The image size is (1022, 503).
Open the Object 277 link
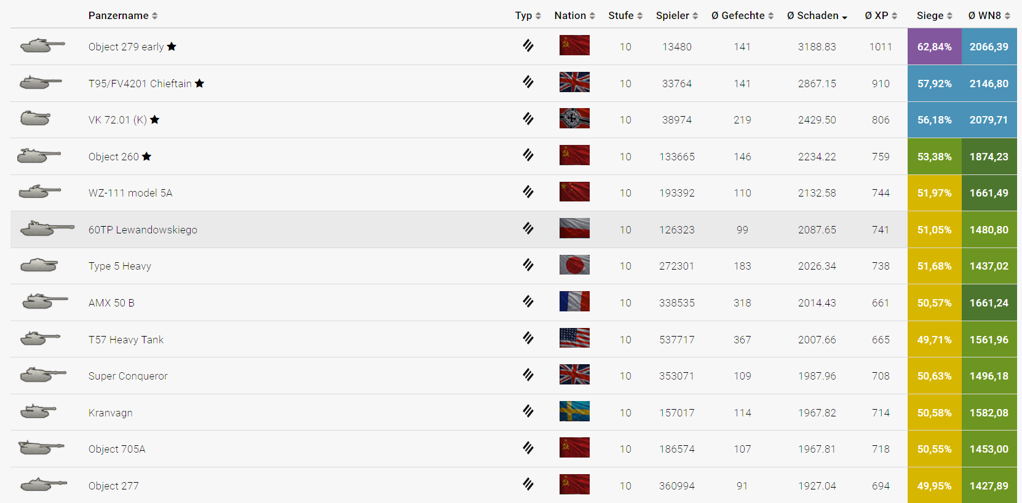click(x=114, y=486)
